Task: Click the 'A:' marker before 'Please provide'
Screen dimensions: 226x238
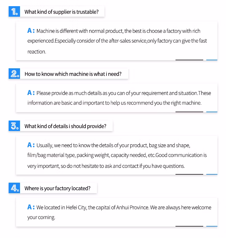Action: tap(31, 93)
